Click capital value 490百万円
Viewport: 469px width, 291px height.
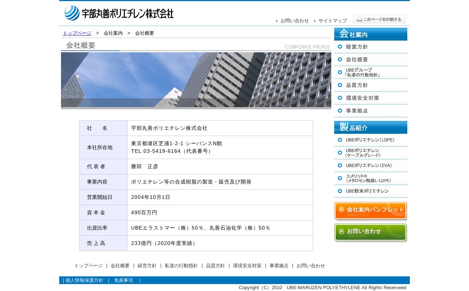pos(144,212)
